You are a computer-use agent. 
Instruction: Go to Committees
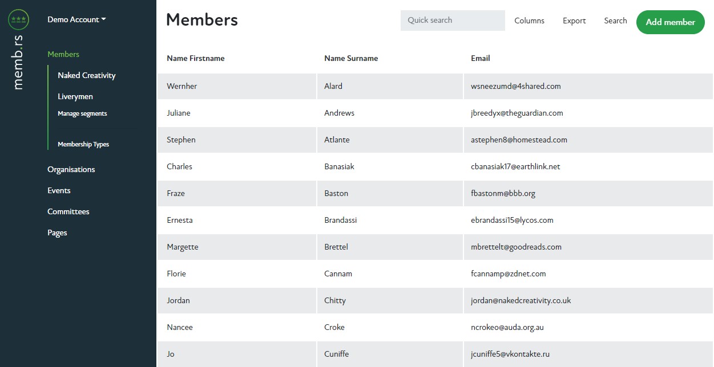68,211
